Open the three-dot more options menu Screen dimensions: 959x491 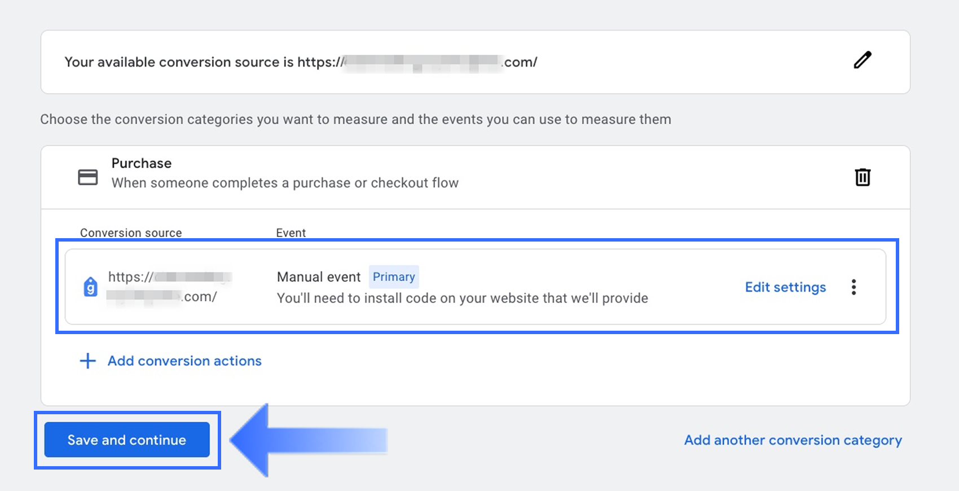854,287
